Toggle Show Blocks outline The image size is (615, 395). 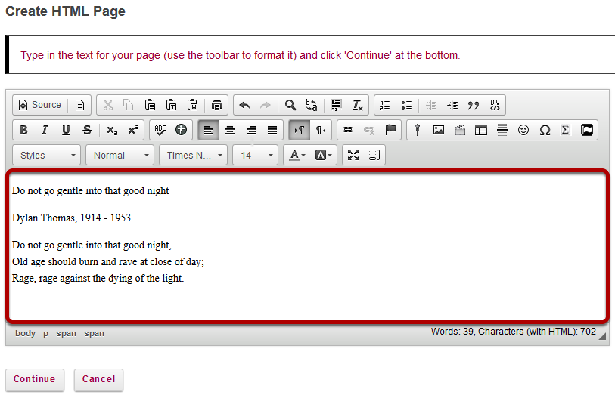[x=374, y=155]
